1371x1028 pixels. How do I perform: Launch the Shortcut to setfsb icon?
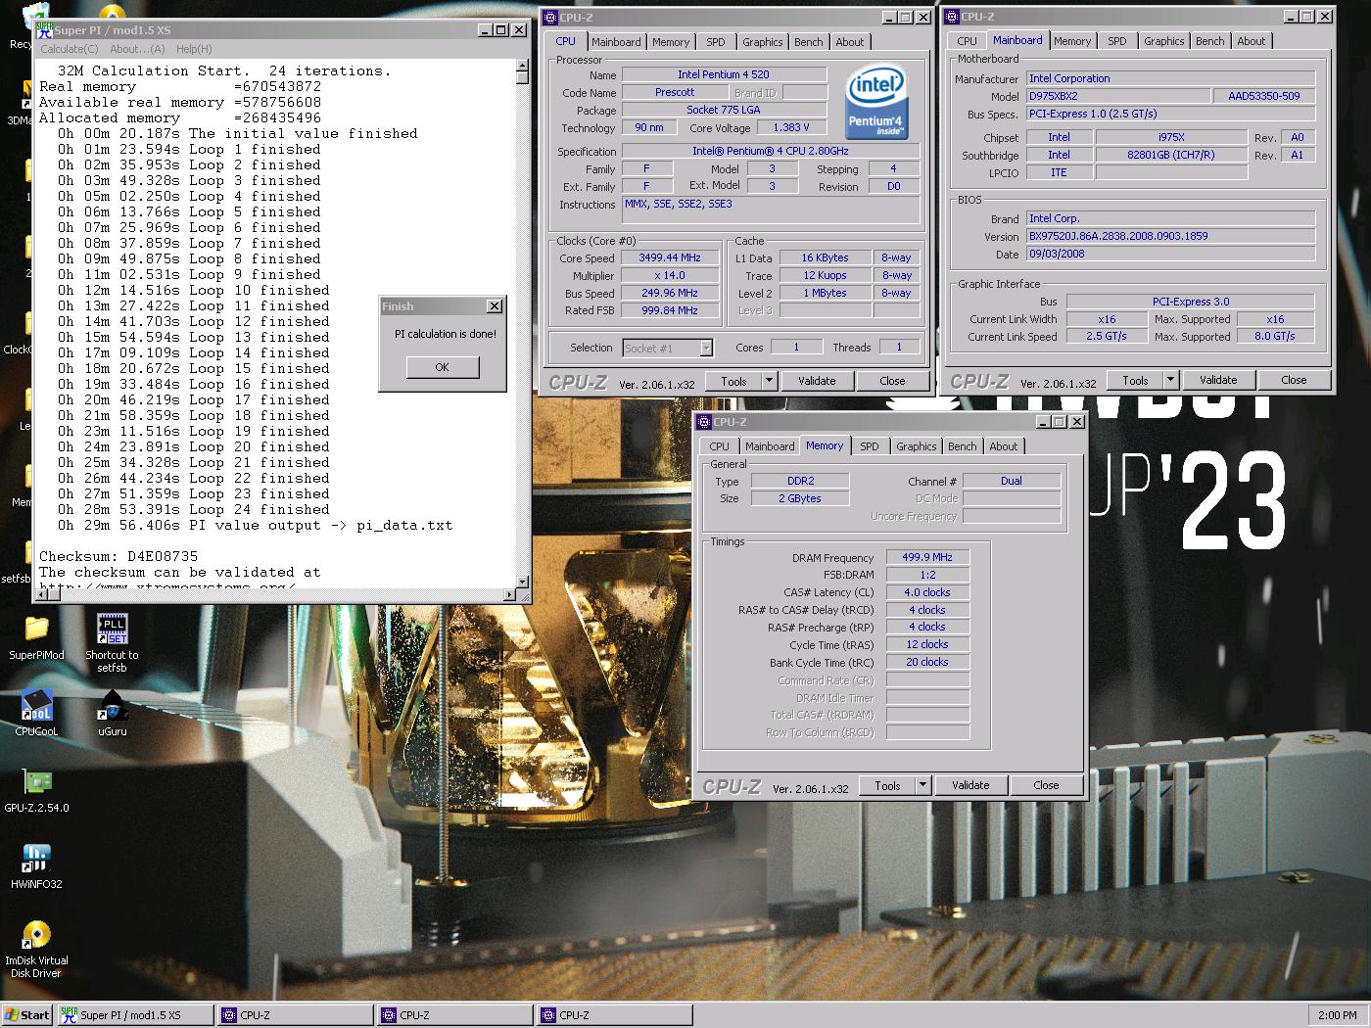point(112,642)
